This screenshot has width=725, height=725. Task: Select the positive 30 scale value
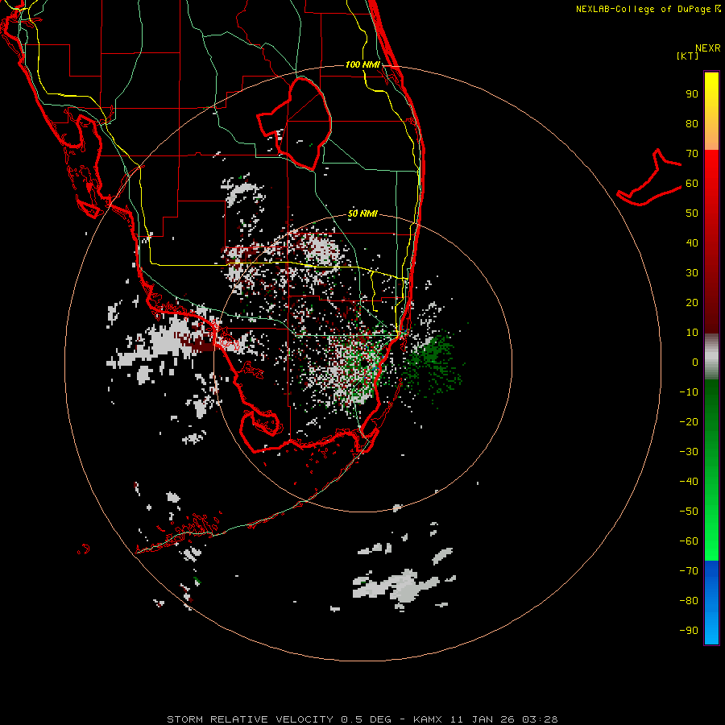(692, 273)
